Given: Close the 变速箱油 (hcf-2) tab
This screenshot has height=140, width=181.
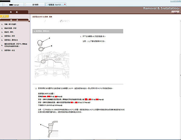Looking at the screenshot, I should (65, 5).
